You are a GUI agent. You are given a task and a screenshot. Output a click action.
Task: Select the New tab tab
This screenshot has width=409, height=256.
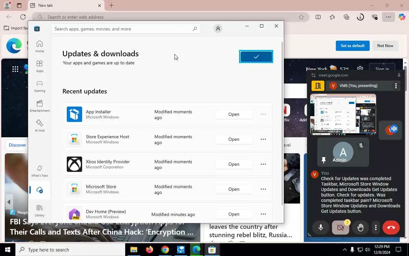pos(66,5)
